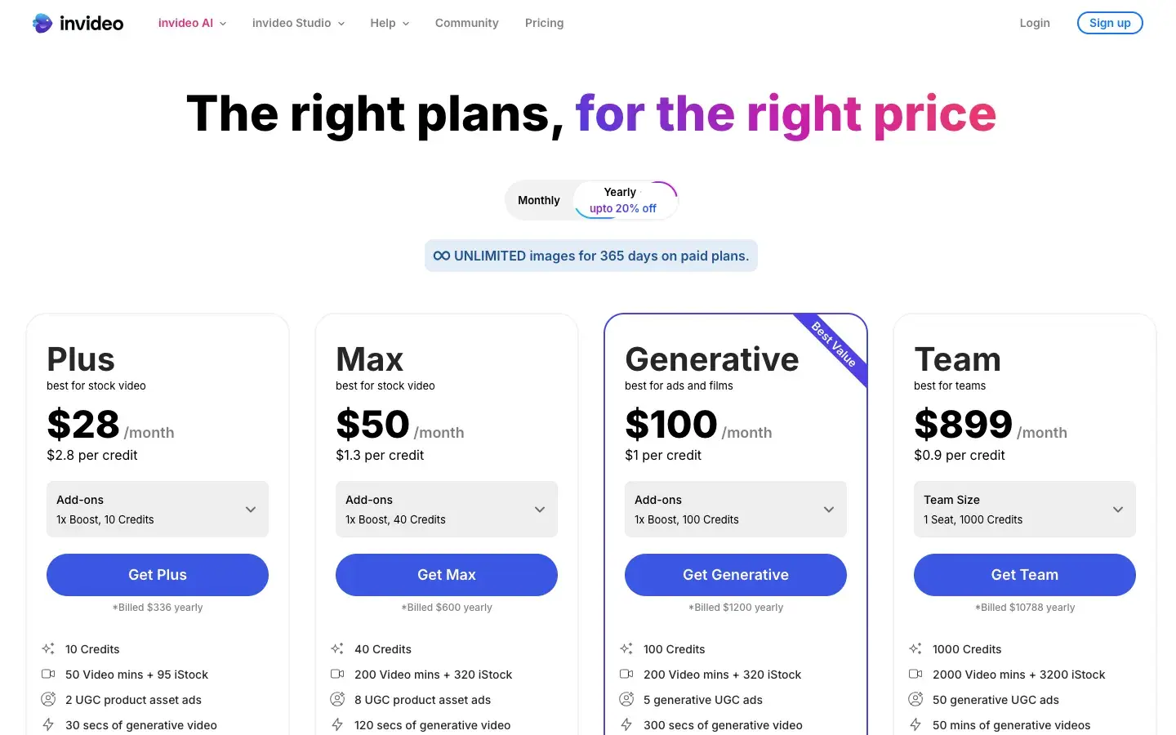Click the Sign up button
This screenshot has width=1176, height=735.
tap(1110, 23)
